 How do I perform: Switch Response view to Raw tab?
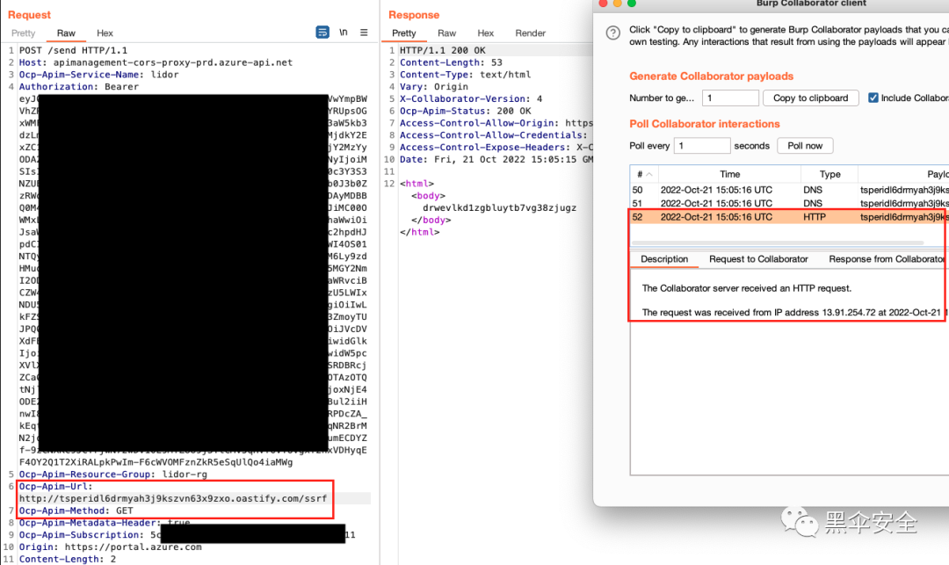[x=446, y=33]
